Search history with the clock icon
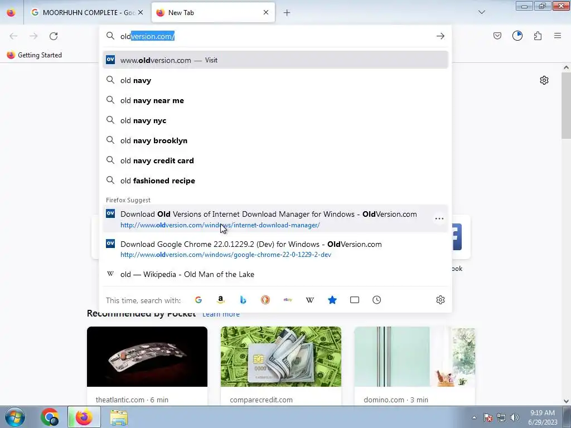The height and width of the screenshot is (428, 571). tap(376, 300)
